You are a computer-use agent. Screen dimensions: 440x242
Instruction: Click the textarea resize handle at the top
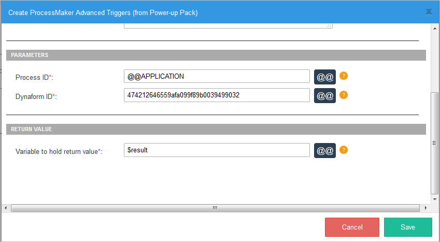pos(330,25)
